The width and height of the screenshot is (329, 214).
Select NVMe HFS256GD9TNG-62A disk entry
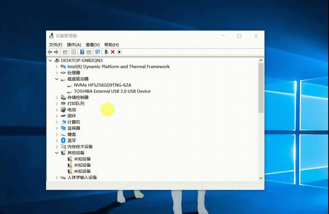102,85
